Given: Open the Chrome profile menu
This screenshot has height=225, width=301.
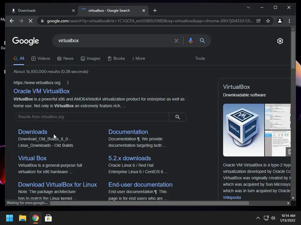Looking at the screenshot, I should point(280,21).
